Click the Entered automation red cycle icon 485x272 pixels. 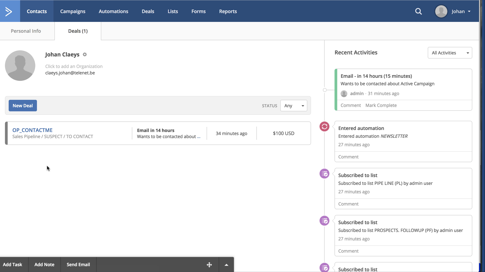324,126
